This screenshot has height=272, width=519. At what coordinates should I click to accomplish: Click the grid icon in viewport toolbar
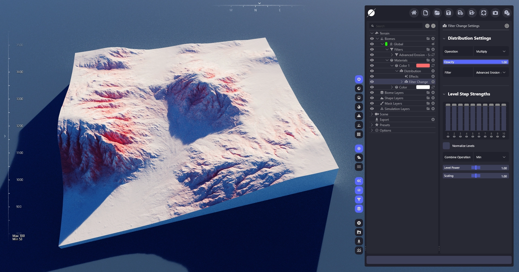[x=359, y=134]
